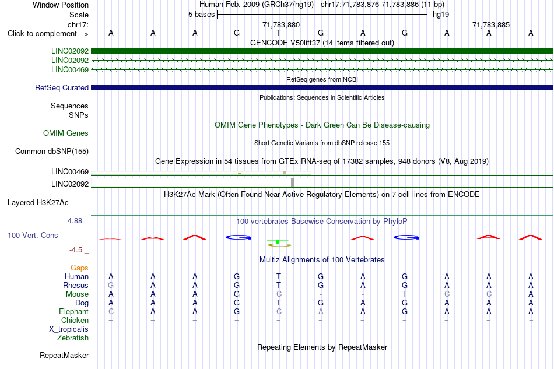Click the LINC02092 label beside the thick green bar
Viewport: 554px width, 369px height.
pos(69,51)
